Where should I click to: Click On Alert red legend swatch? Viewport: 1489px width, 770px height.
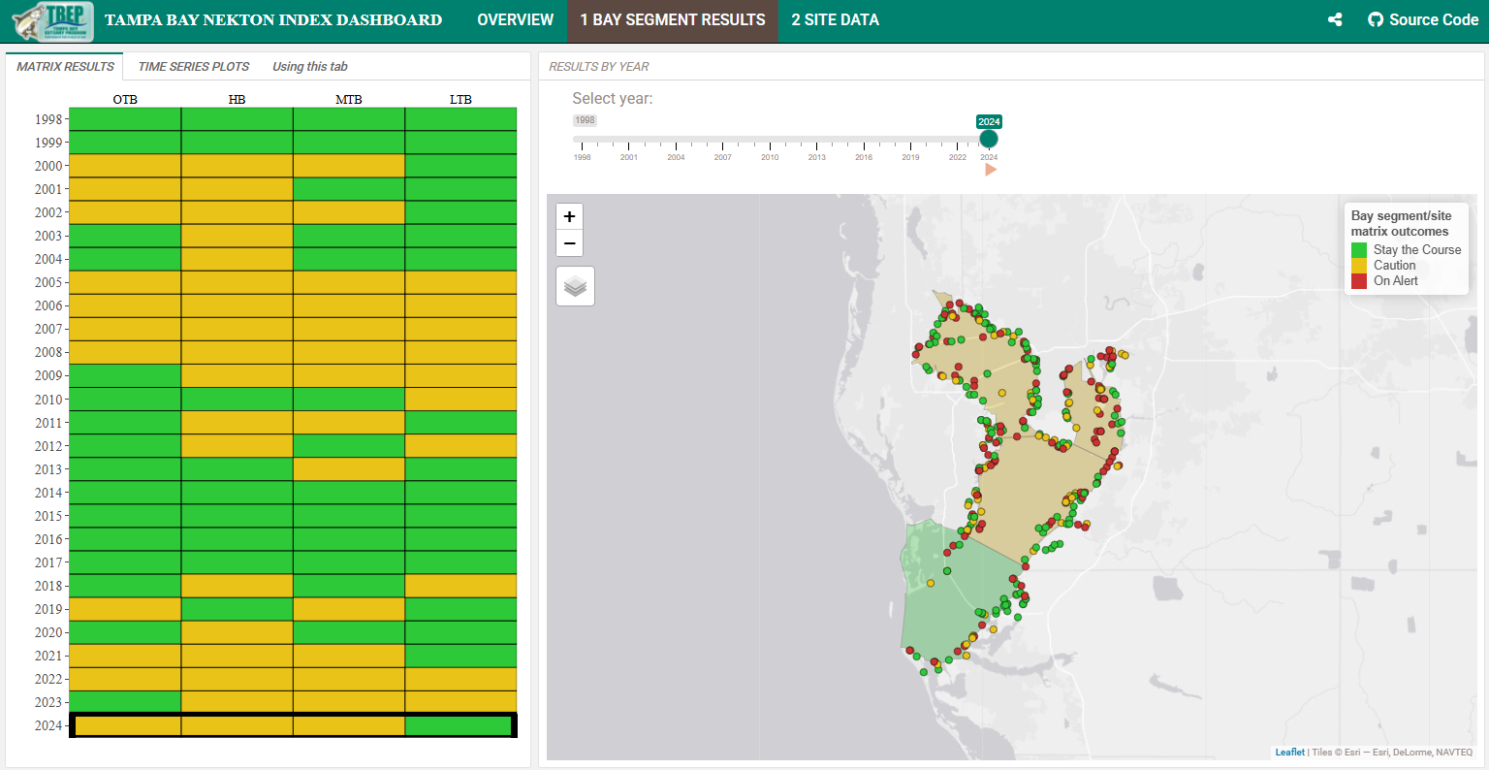click(1359, 281)
